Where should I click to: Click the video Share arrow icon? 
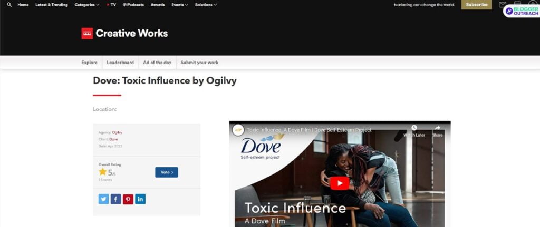click(437, 128)
